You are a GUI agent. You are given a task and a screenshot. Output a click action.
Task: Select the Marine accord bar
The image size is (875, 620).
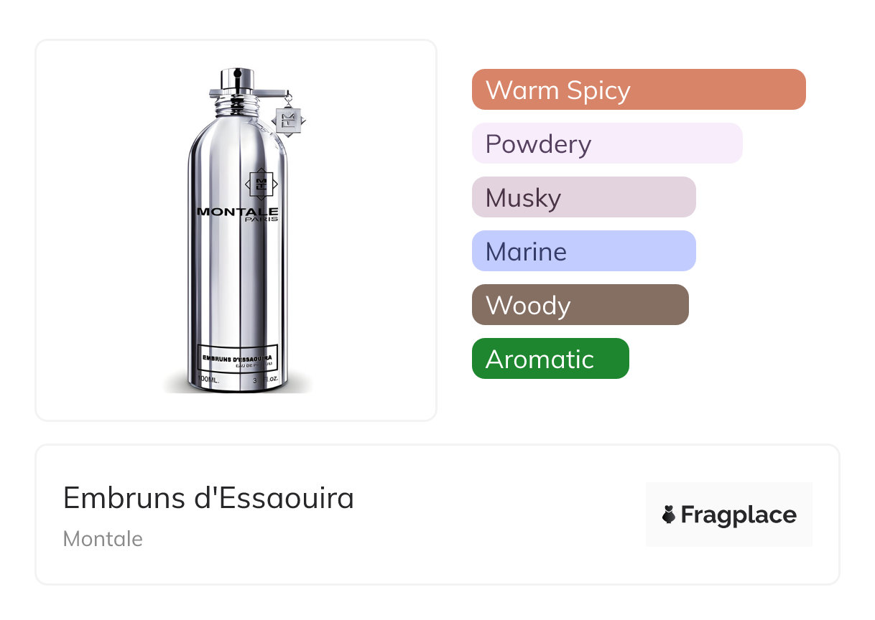tap(584, 251)
